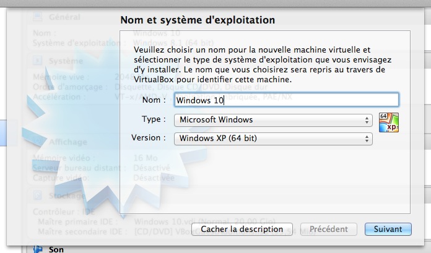Screen dimensions: 431x253
Task: Click the wizard title "Nom et système d'exploitation"
Action: (198, 21)
